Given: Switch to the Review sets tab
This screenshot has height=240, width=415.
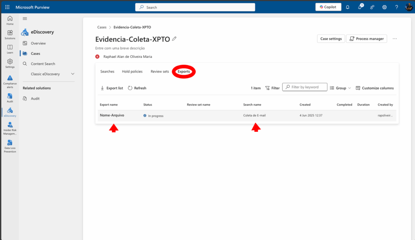Looking at the screenshot, I should tap(159, 72).
